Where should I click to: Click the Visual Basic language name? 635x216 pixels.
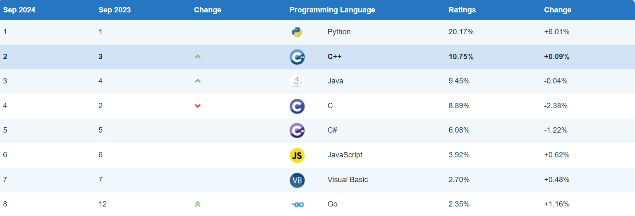pos(347,180)
